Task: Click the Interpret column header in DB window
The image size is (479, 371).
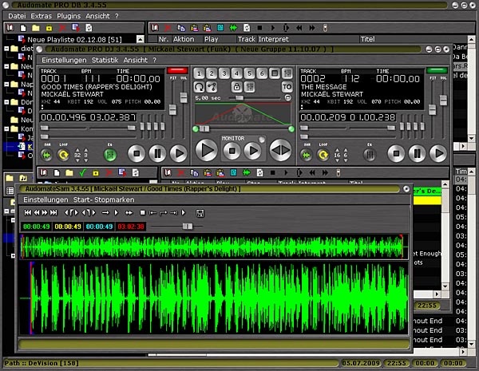Action: [x=273, y=39]
